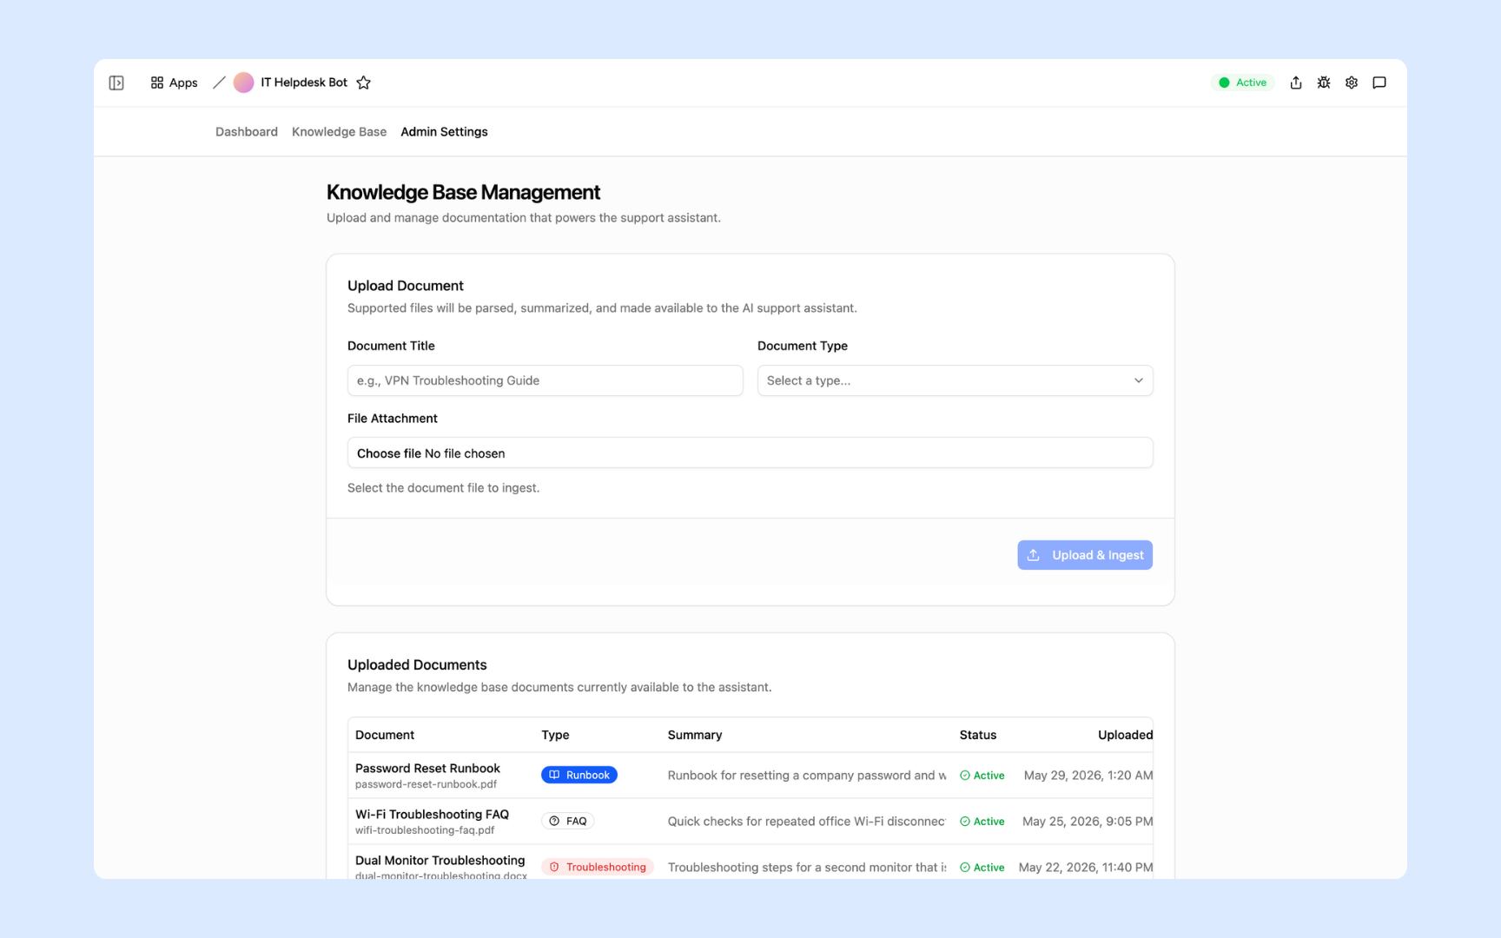Click password-reset-runbook.pdf file name
1501x938 pixels.
[x=426, y=784]
